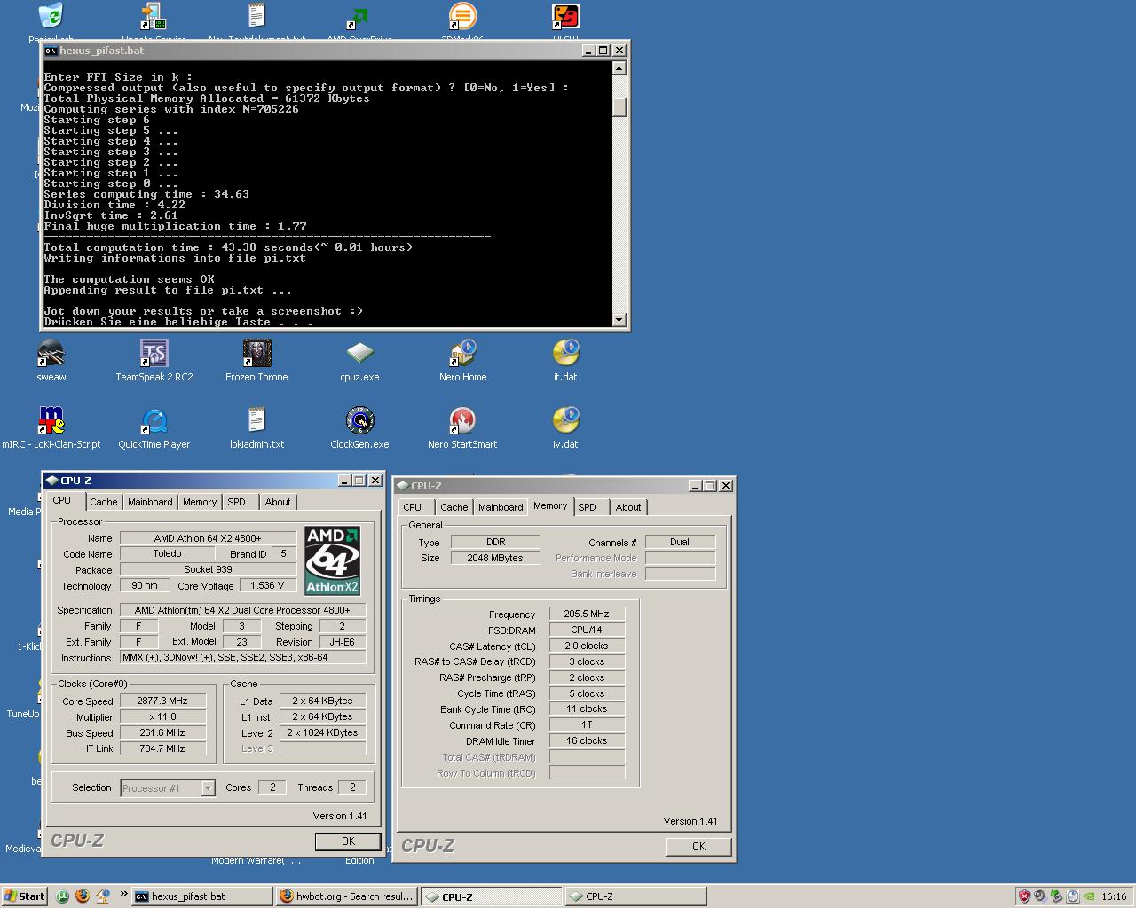Click the Core Voltage value 1.536 V
The height and width of the screenshot is (908, 1136).
point(267,585)
